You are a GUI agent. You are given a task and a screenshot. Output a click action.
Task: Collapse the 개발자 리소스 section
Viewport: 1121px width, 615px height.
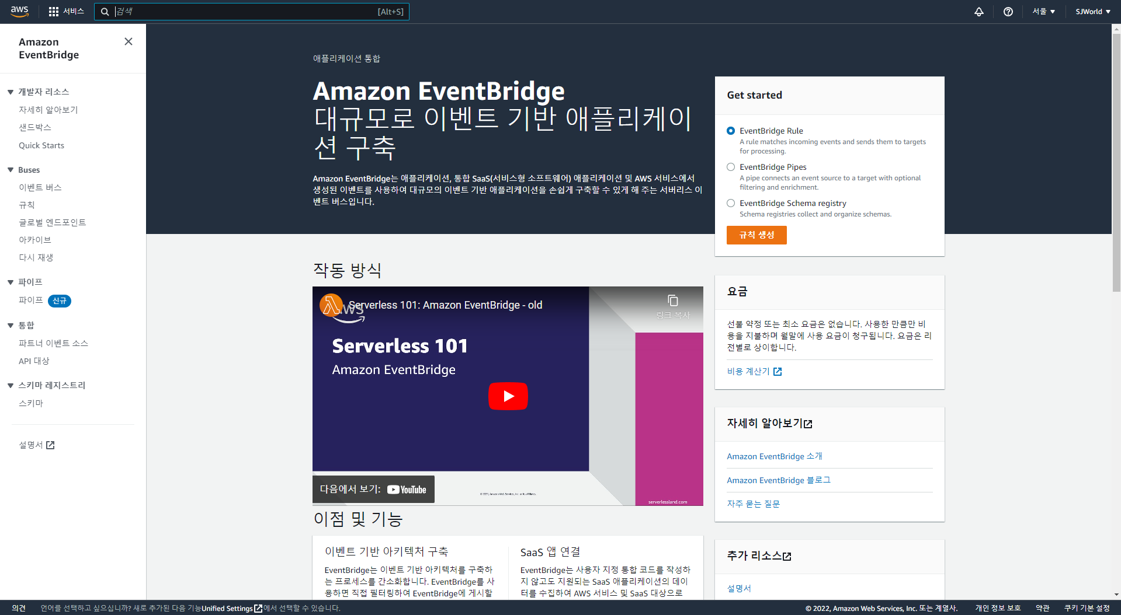pos(11,92)
